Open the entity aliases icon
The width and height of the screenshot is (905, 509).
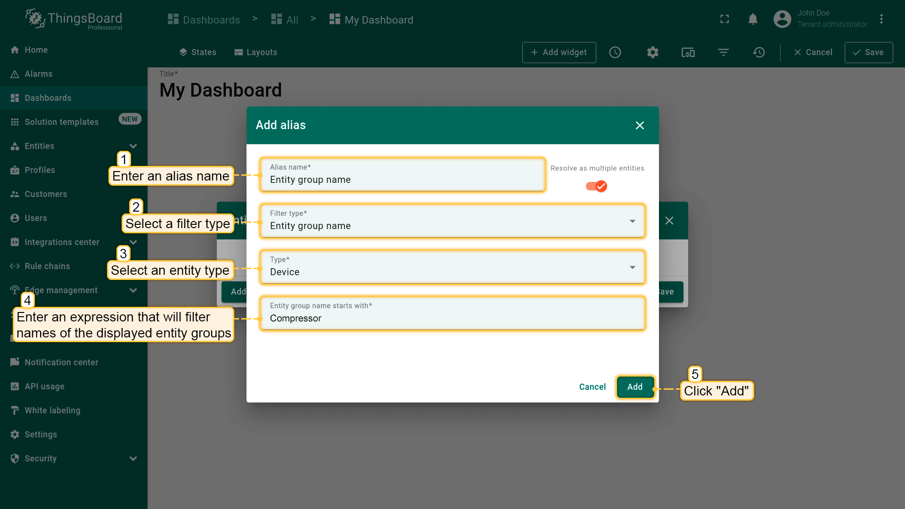pos(688,52)
